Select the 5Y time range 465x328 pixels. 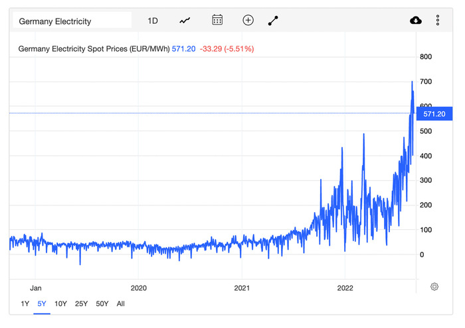(x=42, y=303)
